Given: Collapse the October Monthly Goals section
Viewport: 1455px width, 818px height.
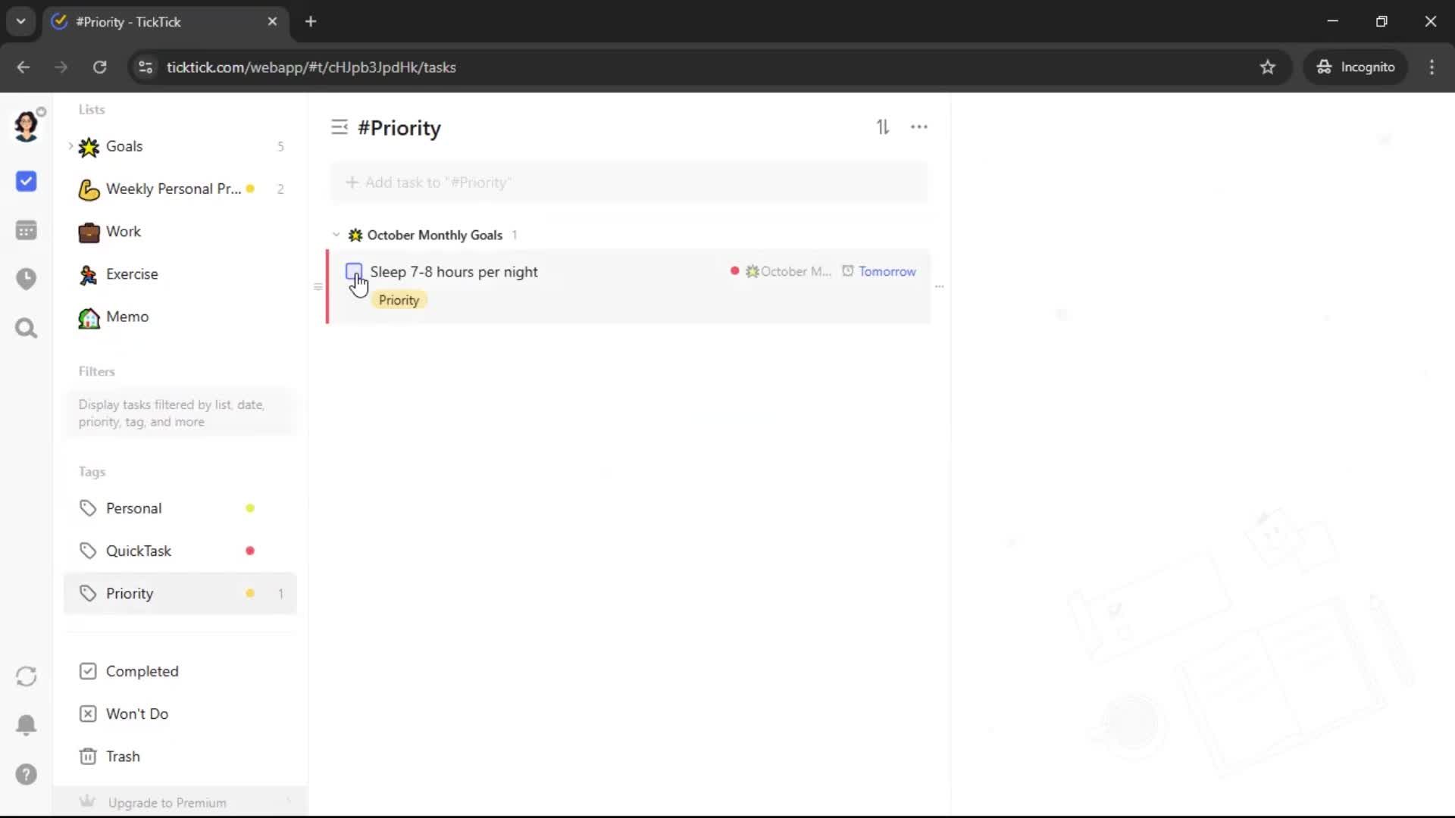Looking at the screenshot, I should click(x=336, y=235).
